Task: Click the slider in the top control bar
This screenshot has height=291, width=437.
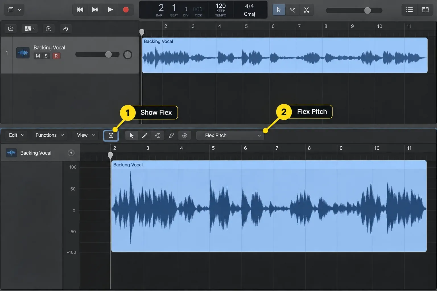Action: 354,11
